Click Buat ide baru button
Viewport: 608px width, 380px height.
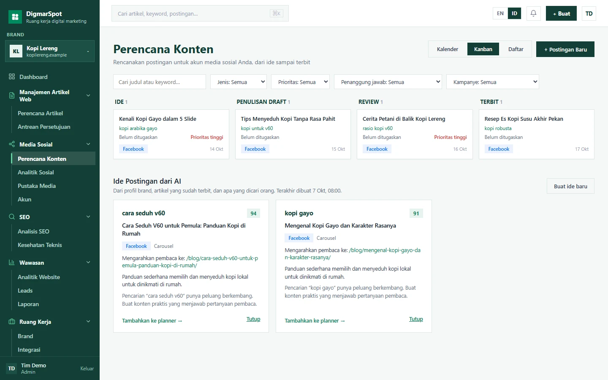point(570,186)
